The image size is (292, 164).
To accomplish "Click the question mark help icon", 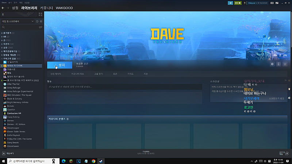I will click(x=245, y=3).
